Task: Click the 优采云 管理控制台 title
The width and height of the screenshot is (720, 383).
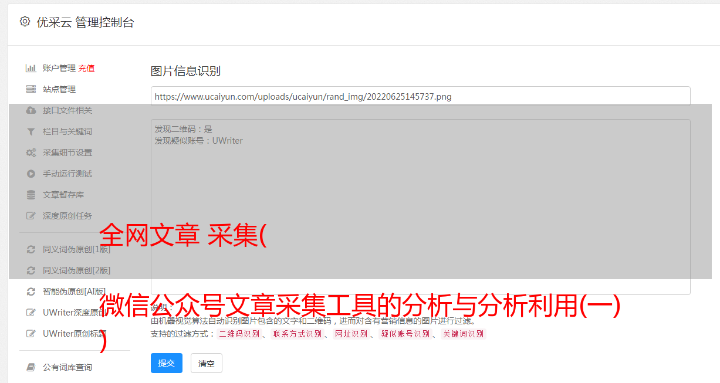Action: (x=85, y=22)
